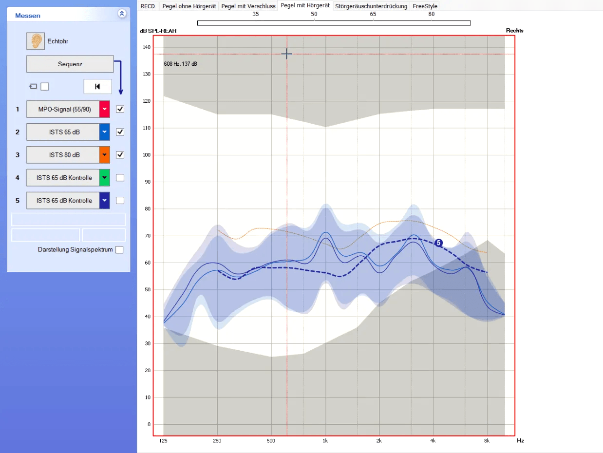The image size is (603, 453).
Task: Run the green ISTS 65 dB Kontrolle measurement
Action: tap(63, 178)
